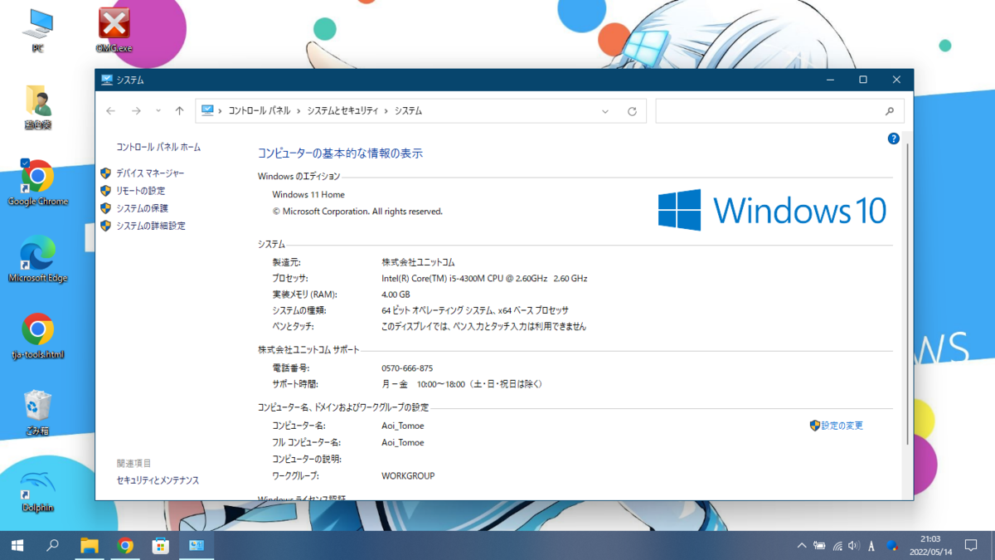Select Google Chrome desktop shortcut
Image resolution: width=995 pixels, height=560 pixels.
[x=37, y=183]
